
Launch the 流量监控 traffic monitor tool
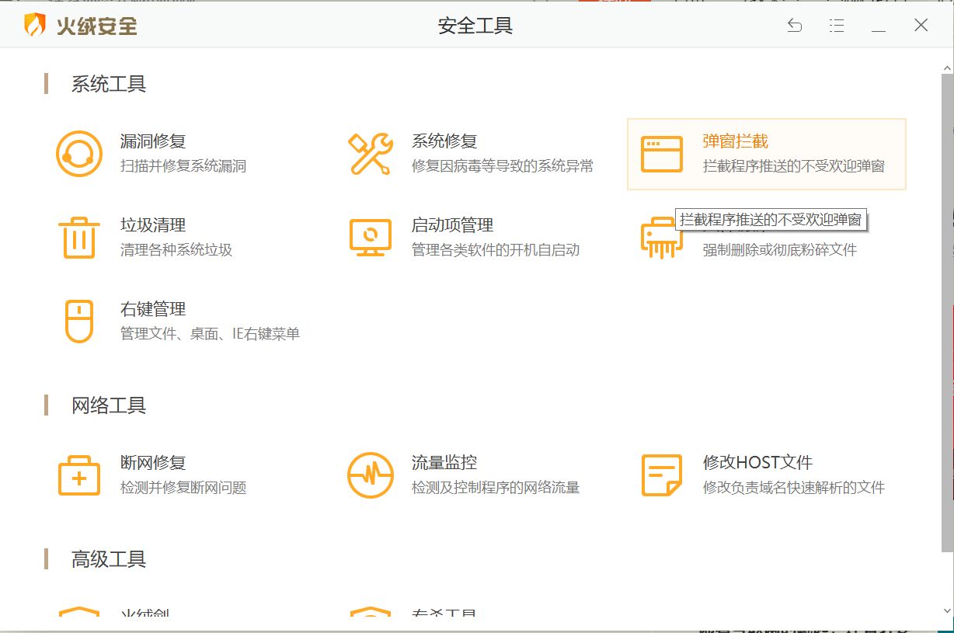[371, 475]
